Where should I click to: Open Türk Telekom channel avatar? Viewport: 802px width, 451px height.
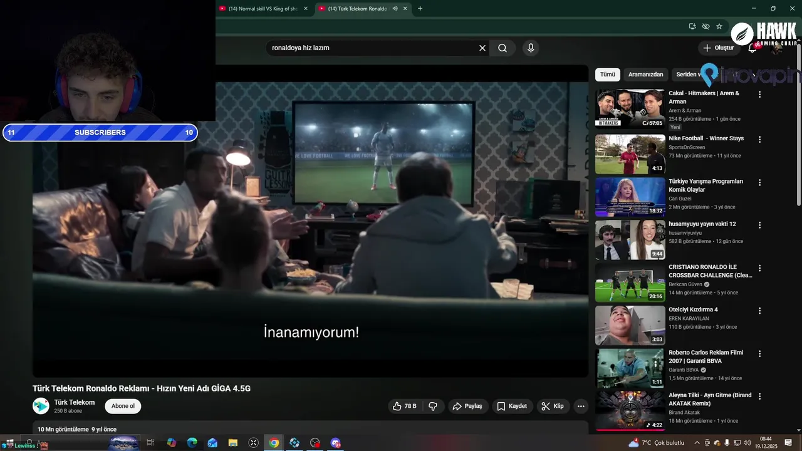click(41, 406)
